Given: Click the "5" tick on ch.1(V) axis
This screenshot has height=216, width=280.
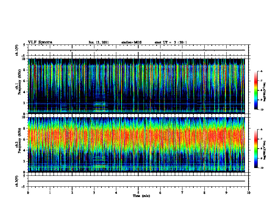Looking at the screenshot, I should pyautogui.click(x=24, y=45).
